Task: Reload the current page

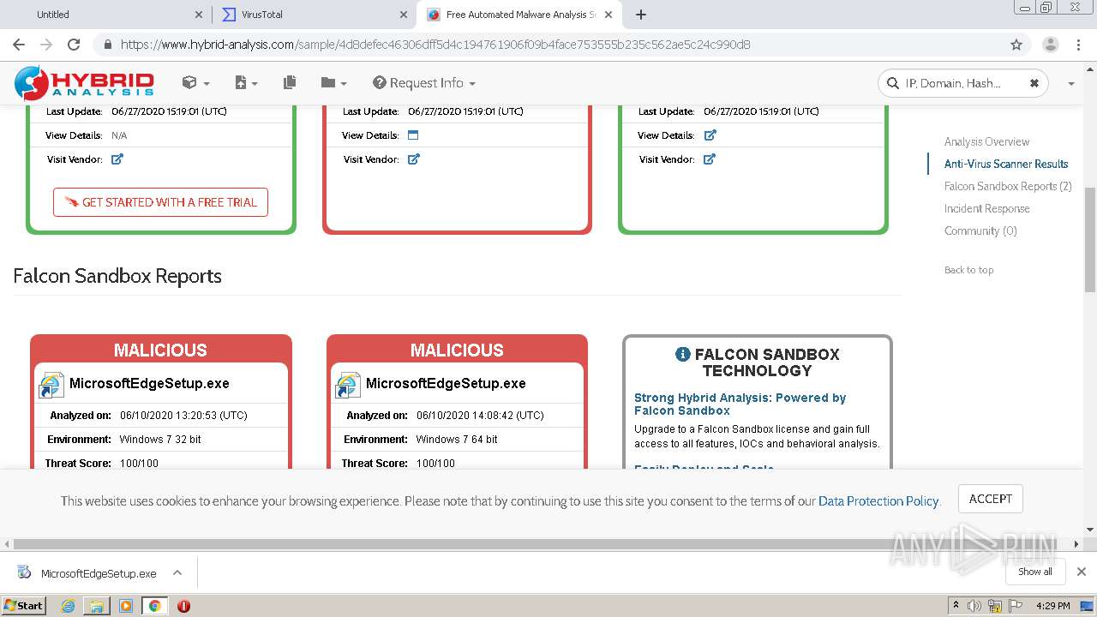Action: tap(74, 45)
